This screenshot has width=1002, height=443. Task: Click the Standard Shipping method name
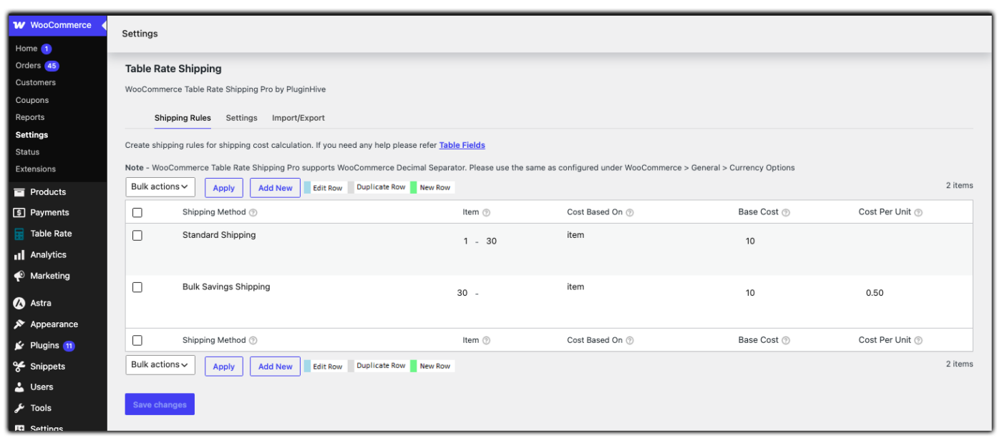219,235
